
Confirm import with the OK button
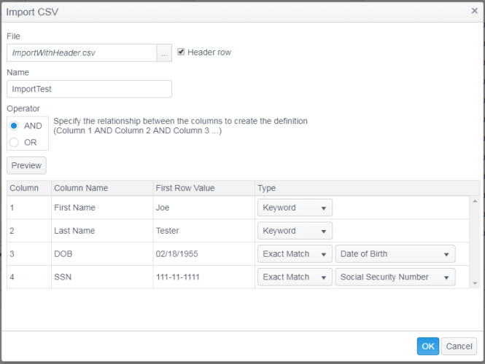[427, 347]
